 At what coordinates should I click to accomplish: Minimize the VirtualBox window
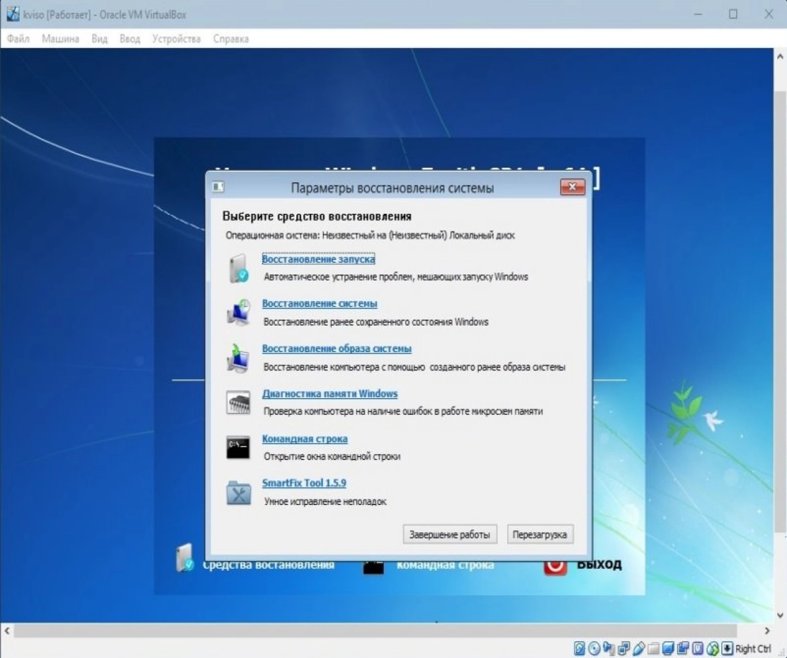point(698,14)
